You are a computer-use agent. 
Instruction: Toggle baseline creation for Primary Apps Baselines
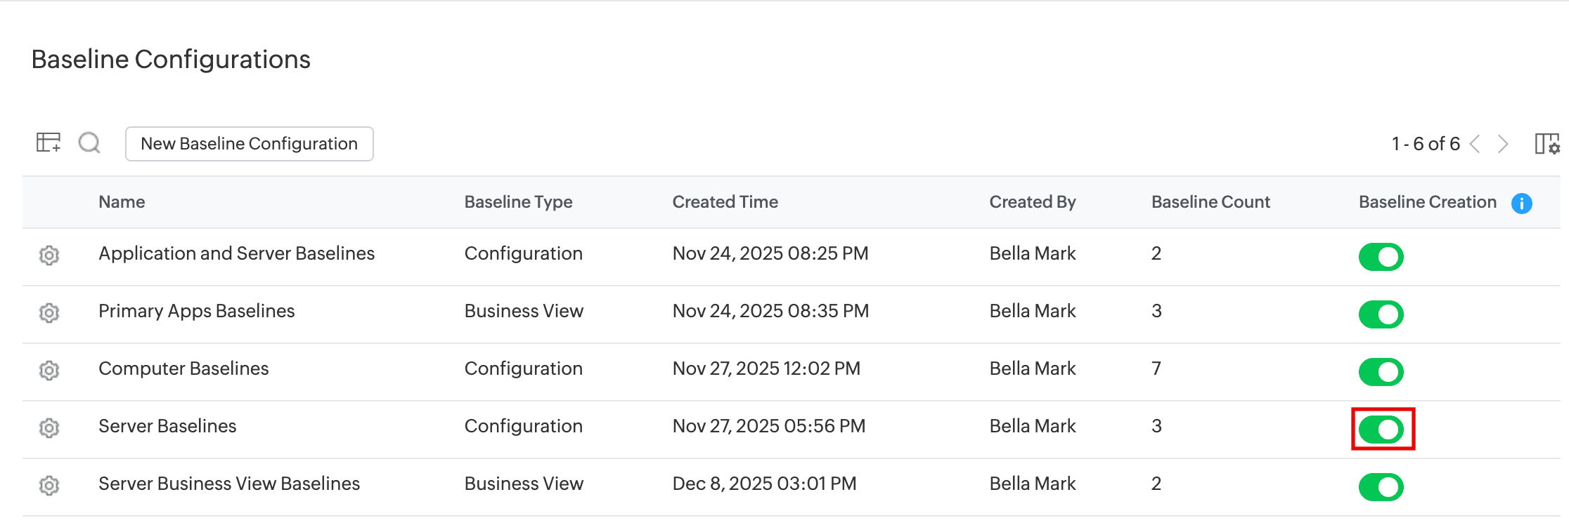point(1381,314)
